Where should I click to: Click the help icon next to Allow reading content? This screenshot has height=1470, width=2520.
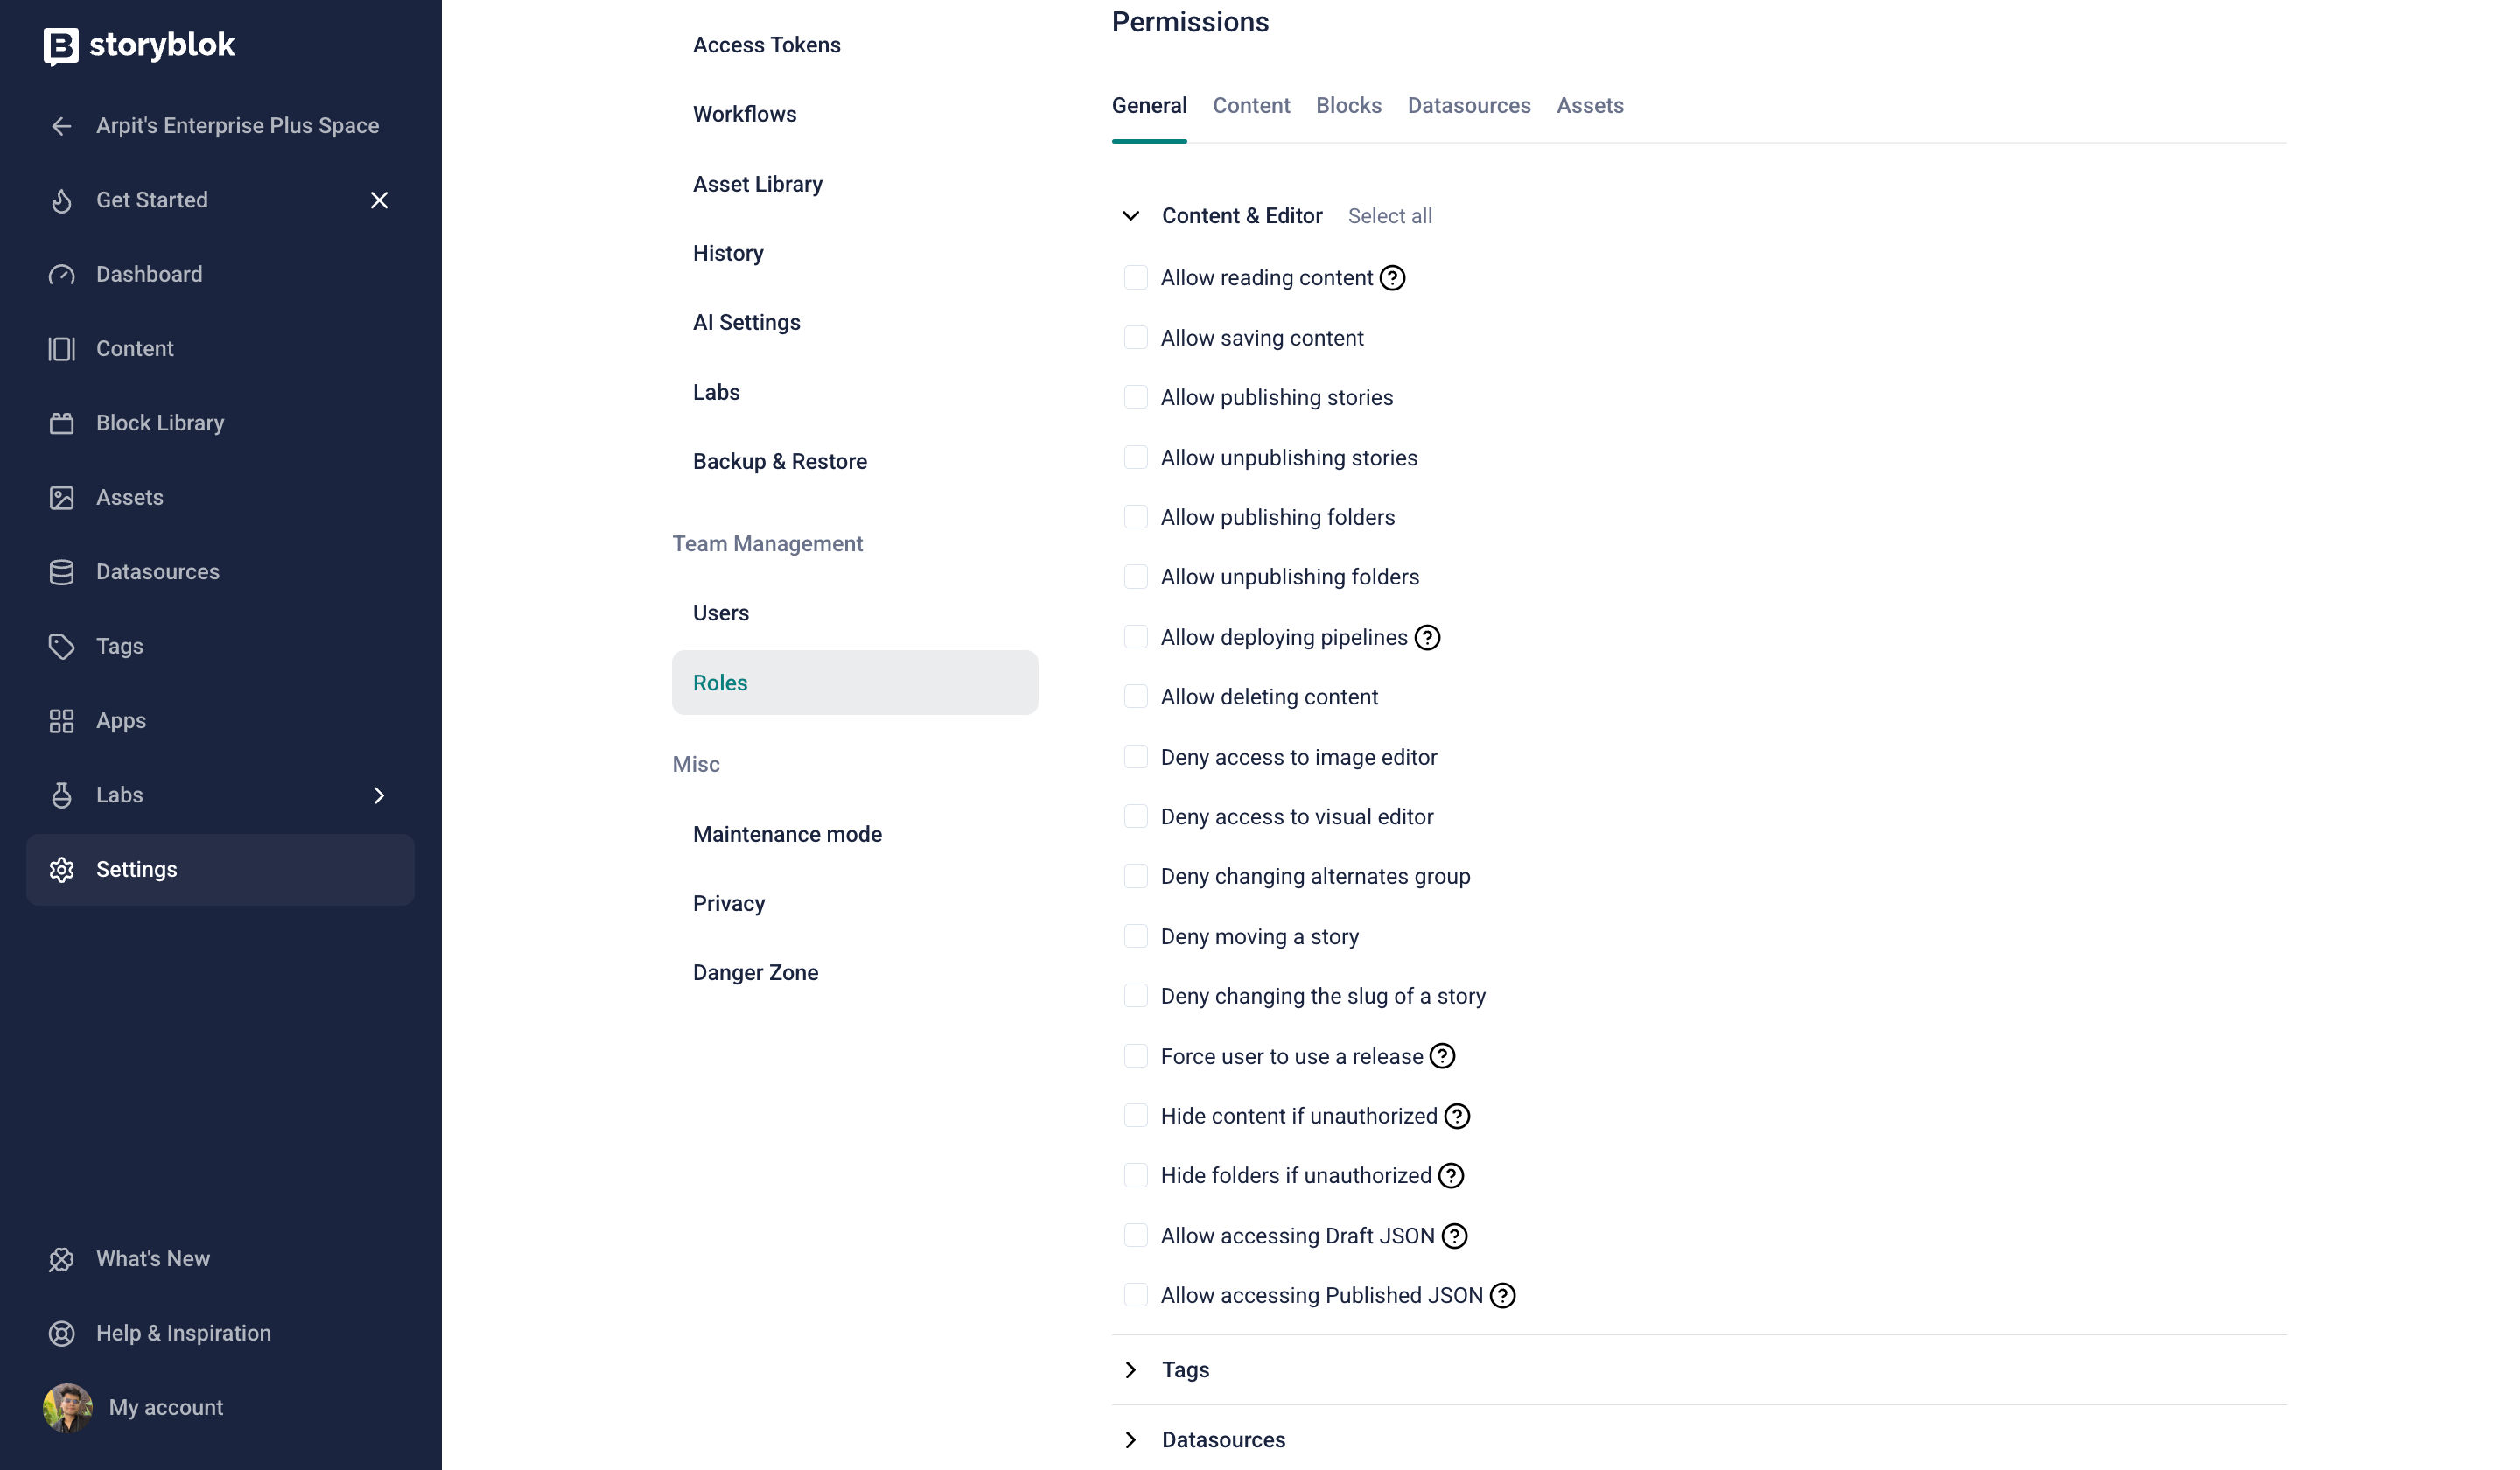point(1392,278)
